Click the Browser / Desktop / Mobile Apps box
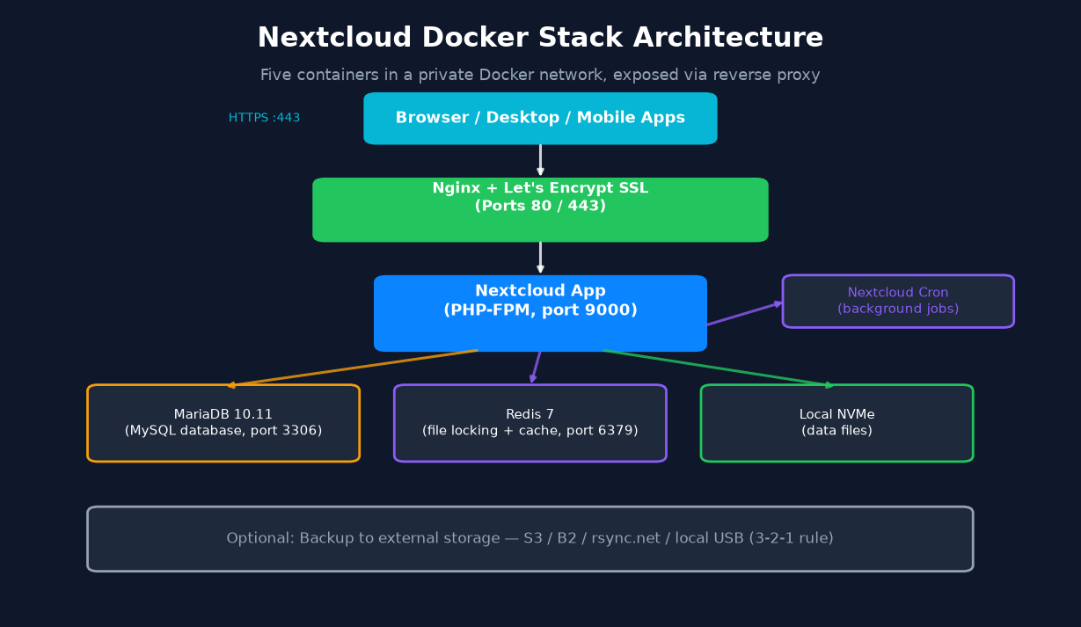Image resolution: width=1081 pixels, height=627 pixels. click(540, 119)
